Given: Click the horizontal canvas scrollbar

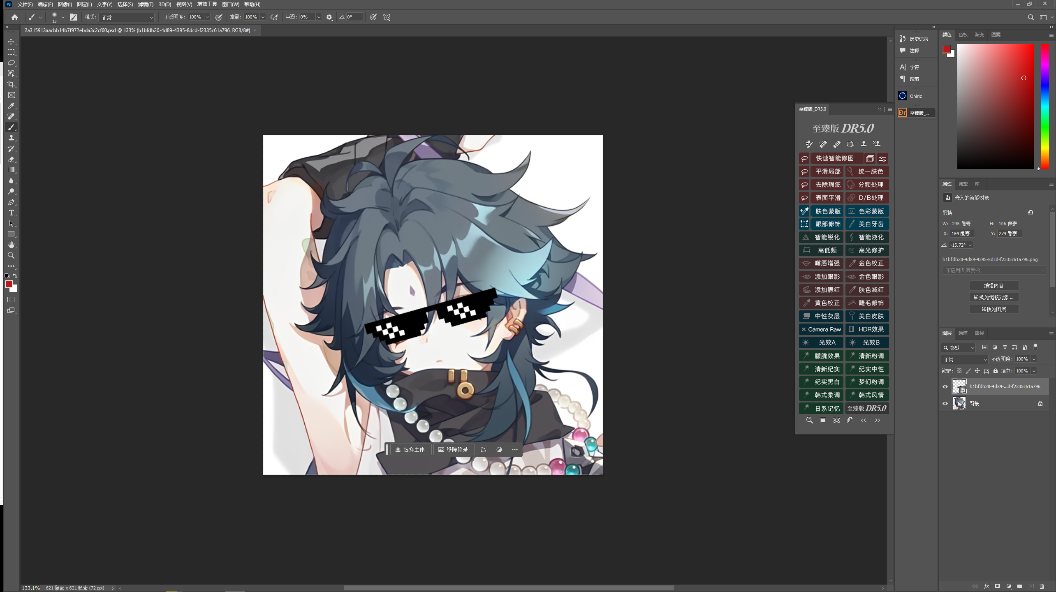Looking at the screenshot, I should pos(509,588).
